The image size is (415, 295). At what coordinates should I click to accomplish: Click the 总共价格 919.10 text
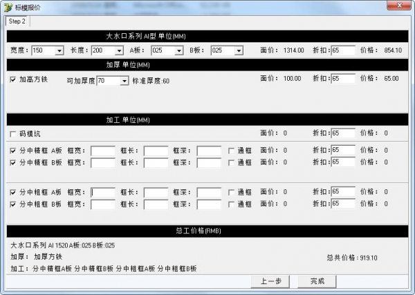click(x=352, y=258)
